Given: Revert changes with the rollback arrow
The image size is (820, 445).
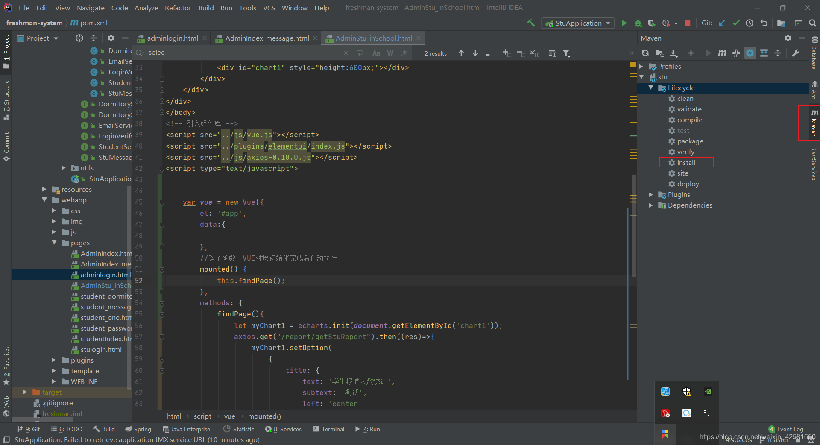Looking at the screenshot, I should pyautogui.click(x=764, y=23).
